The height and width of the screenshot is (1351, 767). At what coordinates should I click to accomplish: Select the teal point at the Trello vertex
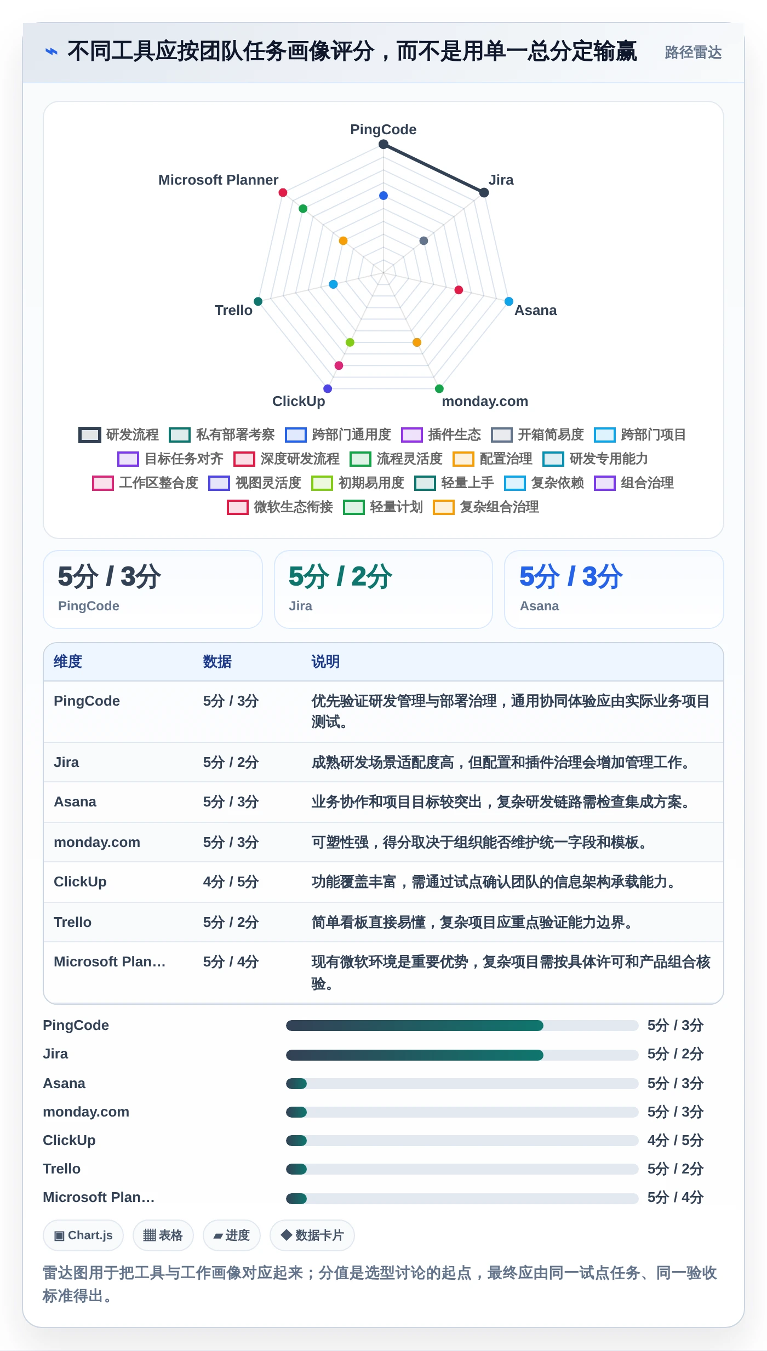pos(258,301)
